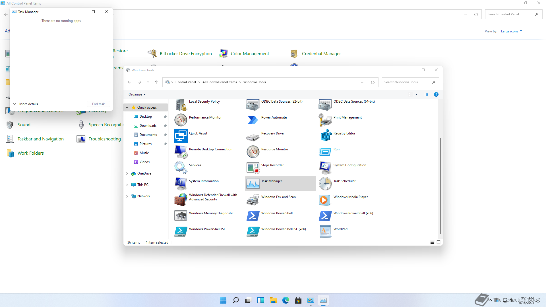Switch to details view in status bar
The image size is (546, 307).
(432, 242)
